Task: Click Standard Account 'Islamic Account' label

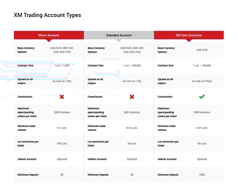Action: click(97, 159)
